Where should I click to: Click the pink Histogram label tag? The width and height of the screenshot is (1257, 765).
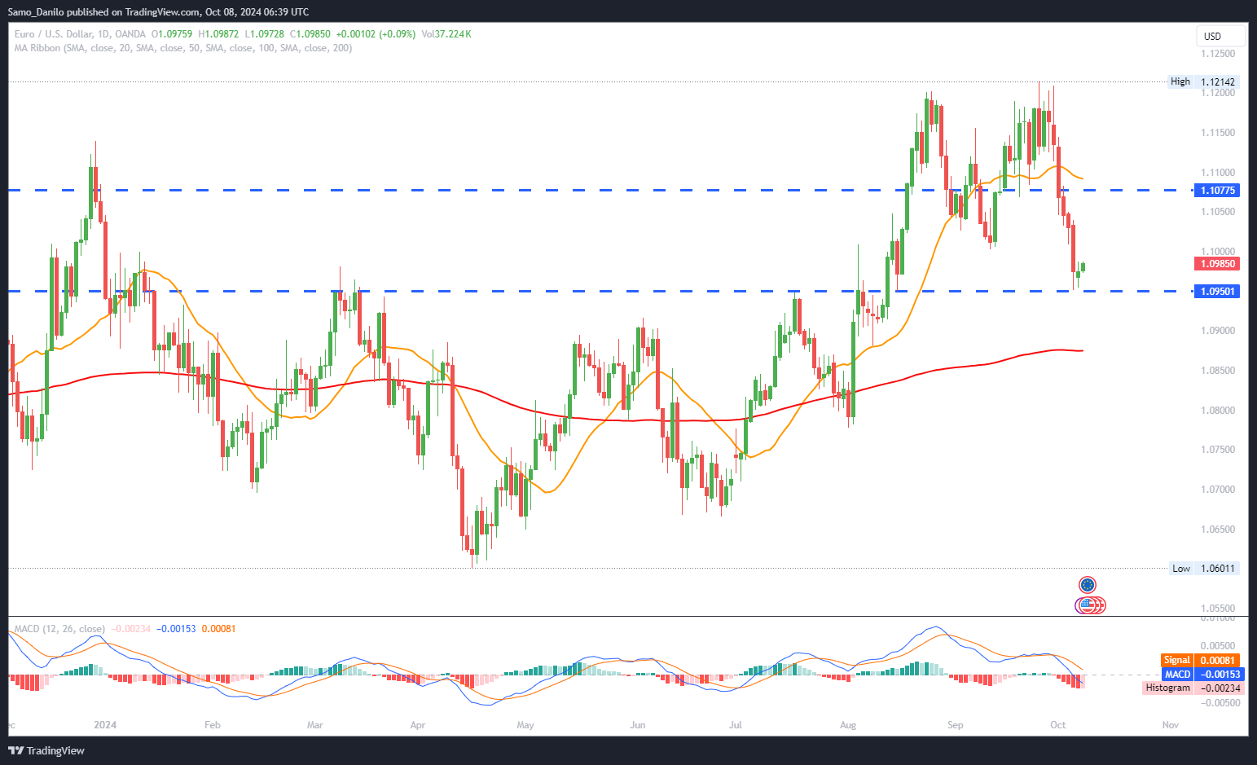pyautogui.click(x=1168, y=688)
